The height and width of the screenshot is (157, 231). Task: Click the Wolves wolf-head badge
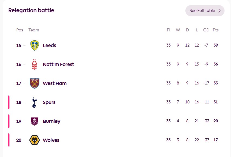(35, 140)
